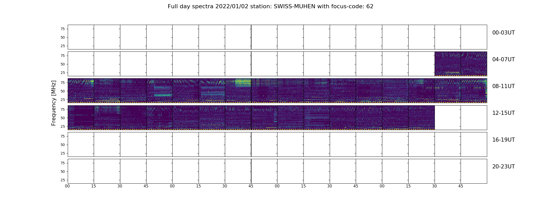Screen dimensions: 541x206
Task: Click the rightmost "45" x-axis tick label
Action: coord(461,186)
